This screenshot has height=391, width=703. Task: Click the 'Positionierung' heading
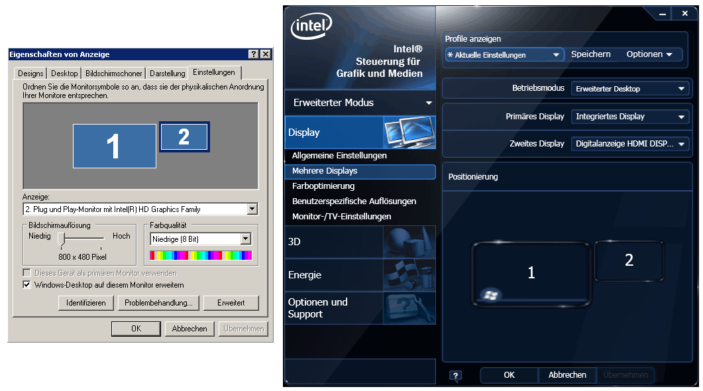(x=473, y=177)
